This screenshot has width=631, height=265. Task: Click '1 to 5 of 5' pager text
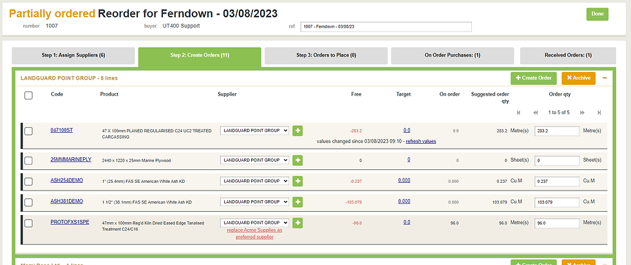[x=559, y=113]
